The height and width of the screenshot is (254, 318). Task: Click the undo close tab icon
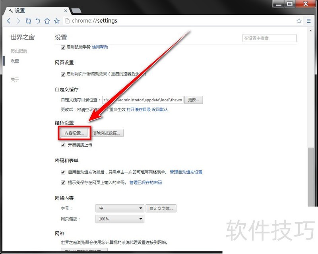tap(38, 21)
